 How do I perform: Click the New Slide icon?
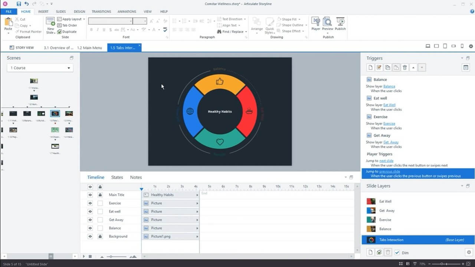click(51, 22)
